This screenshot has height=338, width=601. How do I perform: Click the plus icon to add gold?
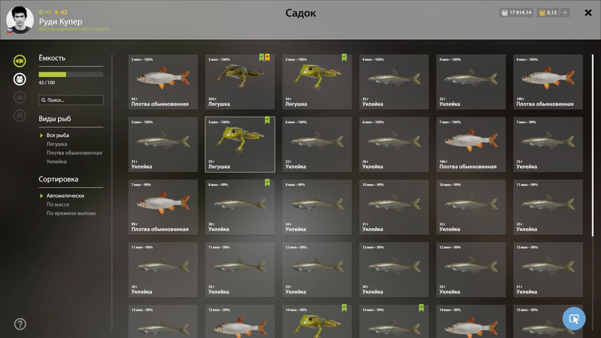(565, 13)
